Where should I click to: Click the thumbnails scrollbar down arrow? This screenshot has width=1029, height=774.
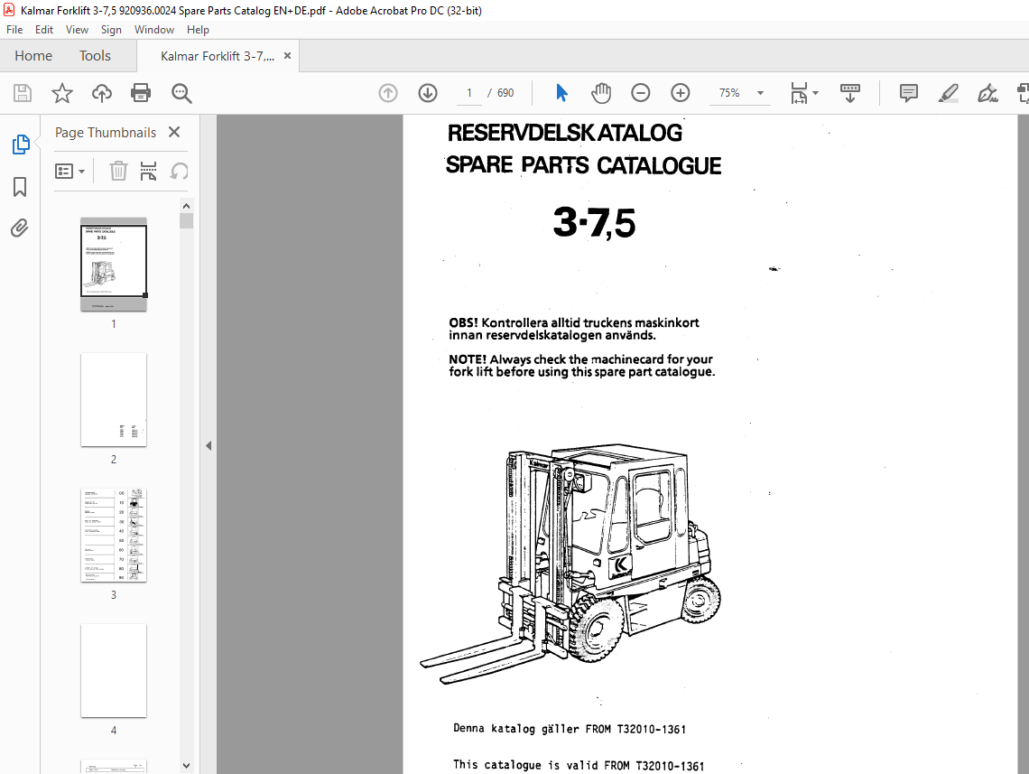click(186, 766)
